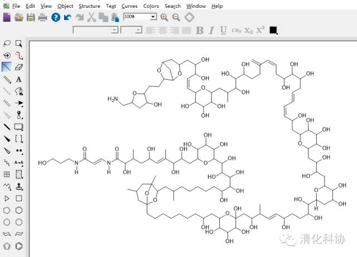Zoom in with magnifier plus
The image size is (357, 257).
(x=164, y=17)
